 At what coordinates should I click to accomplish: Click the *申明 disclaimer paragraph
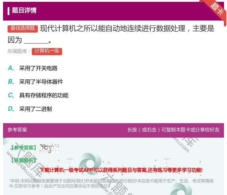pyautogui.click(x=111, y=184)
